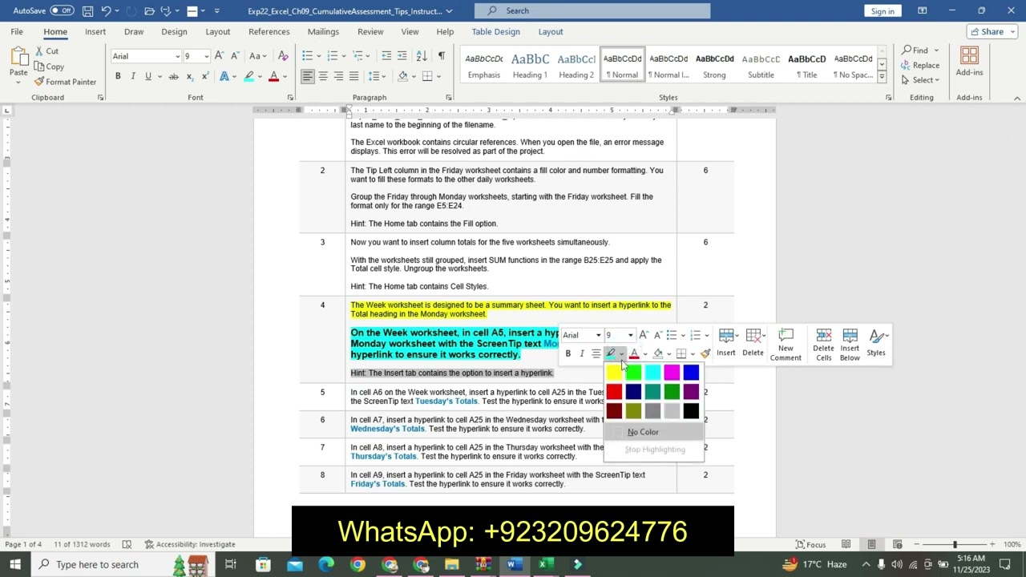This screenshot has height=577, width=1026.
Task: Switch to the References tab
Action: click(x=269, y=32)
